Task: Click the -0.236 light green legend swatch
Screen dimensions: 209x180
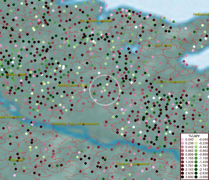Action: coord(196,143)
